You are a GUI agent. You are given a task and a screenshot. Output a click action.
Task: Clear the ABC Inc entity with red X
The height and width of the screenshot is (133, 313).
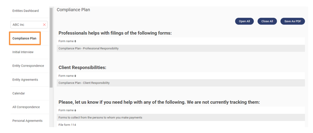tap(44, 25)
